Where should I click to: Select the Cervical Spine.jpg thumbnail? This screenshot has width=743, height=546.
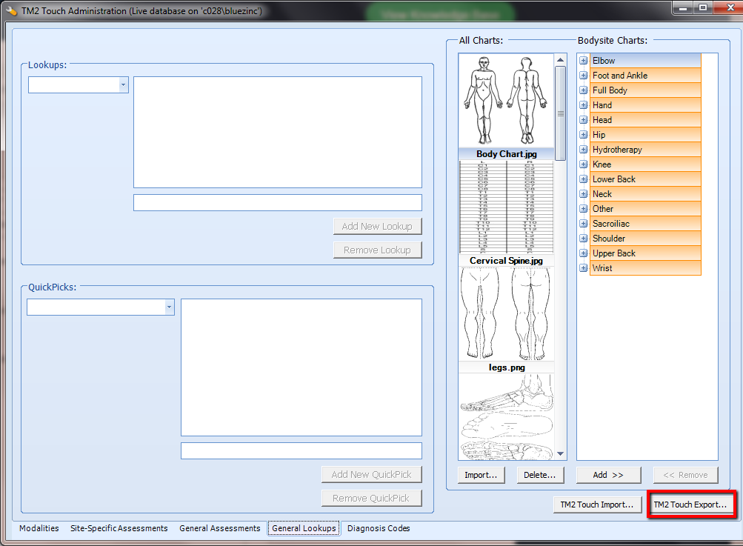506,213
